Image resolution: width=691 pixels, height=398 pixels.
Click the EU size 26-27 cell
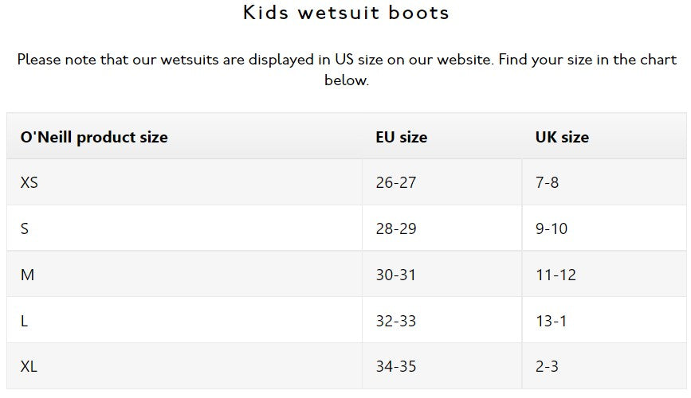point(396,182)
